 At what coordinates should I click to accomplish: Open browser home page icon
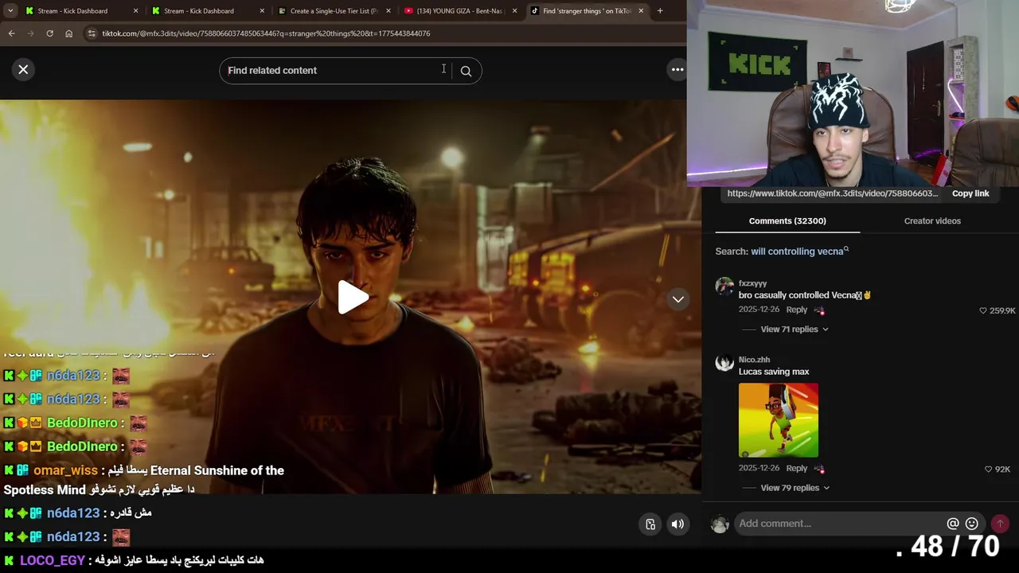tap(68, 33)
